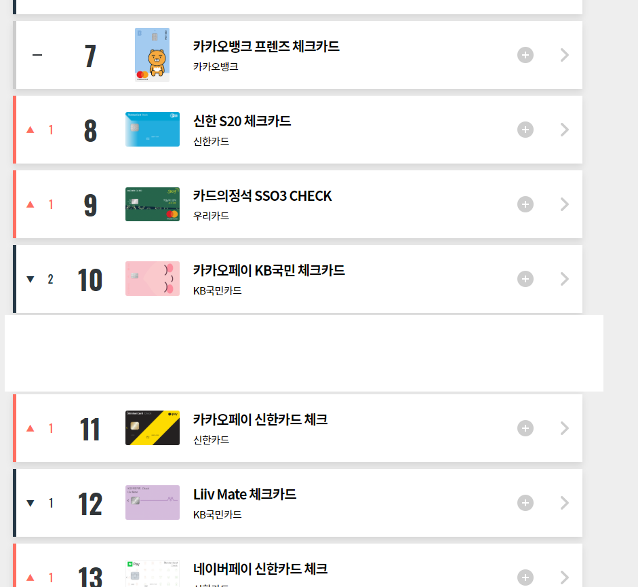Viewport: 638px width, 587px height.
Task: Open the 카카오페이 신한카드 체크 title link
Action: click(x=260, y=419)
